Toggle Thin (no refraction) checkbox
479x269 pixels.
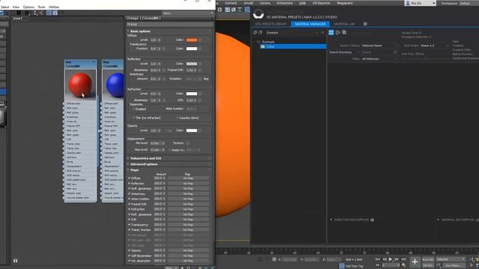(134, 118)
